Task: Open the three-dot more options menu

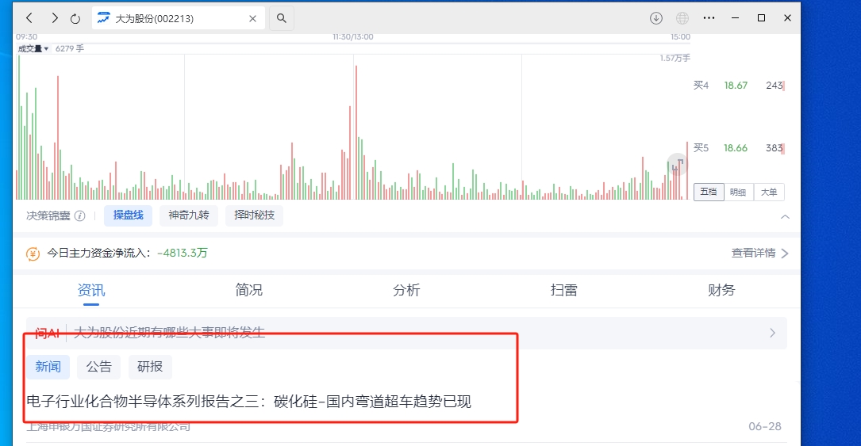Action: 709,18
